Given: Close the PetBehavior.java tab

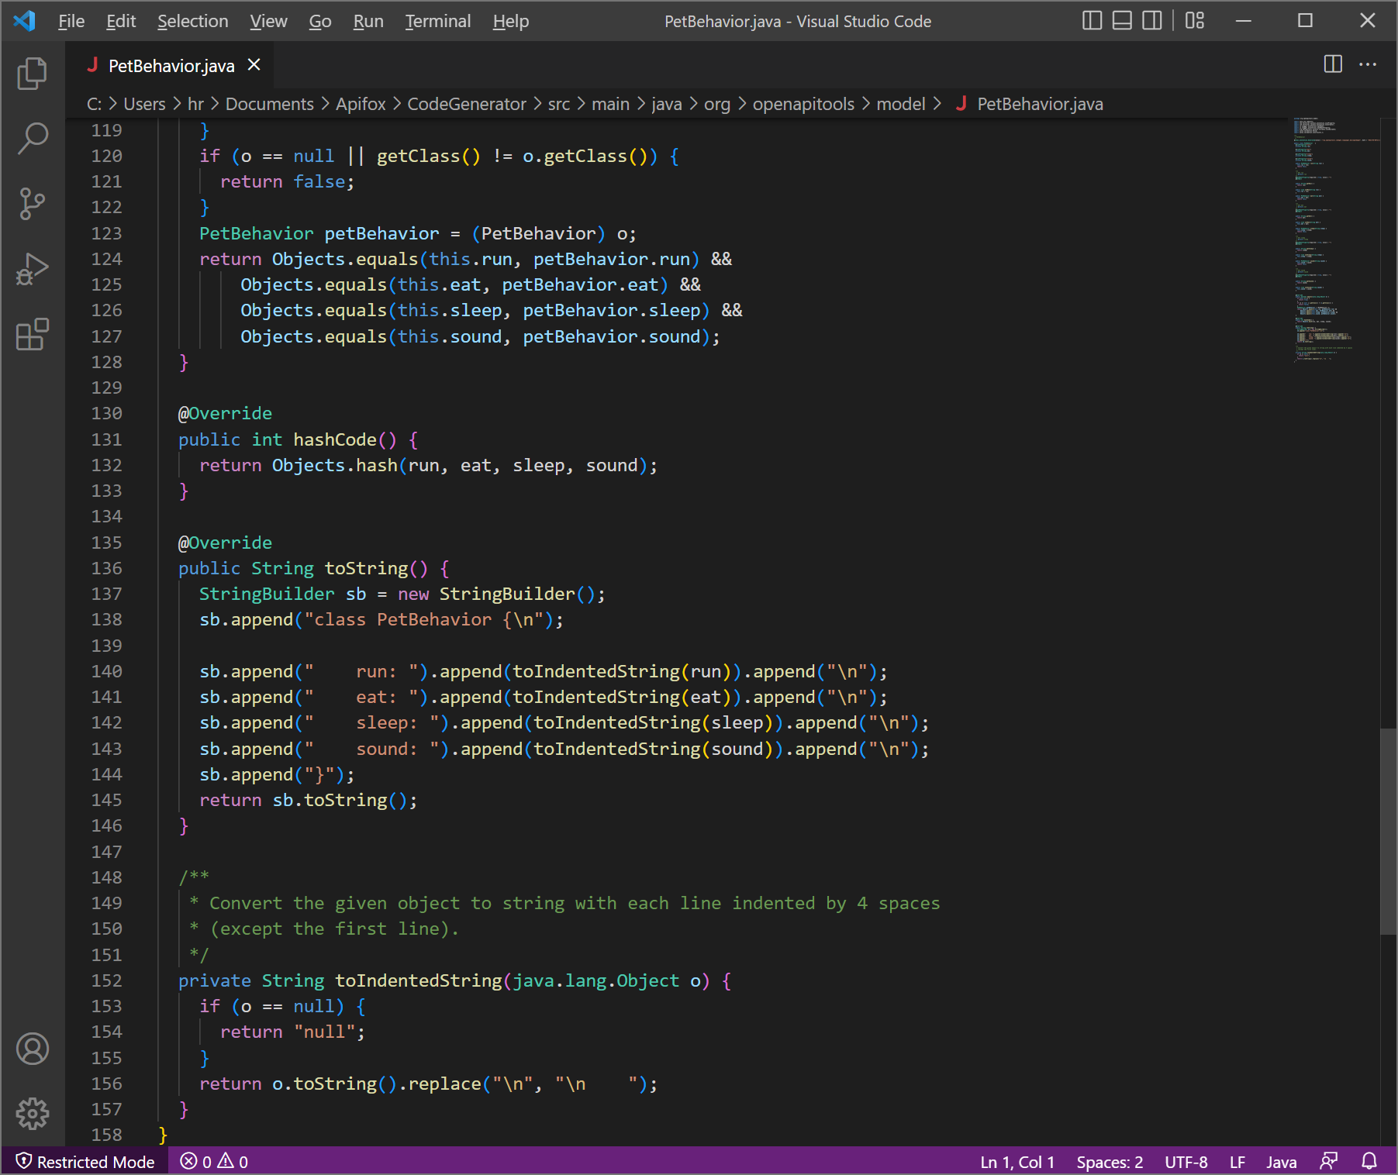Looking at the screenshot, I should pyautogui.click(x=254, y=65).
